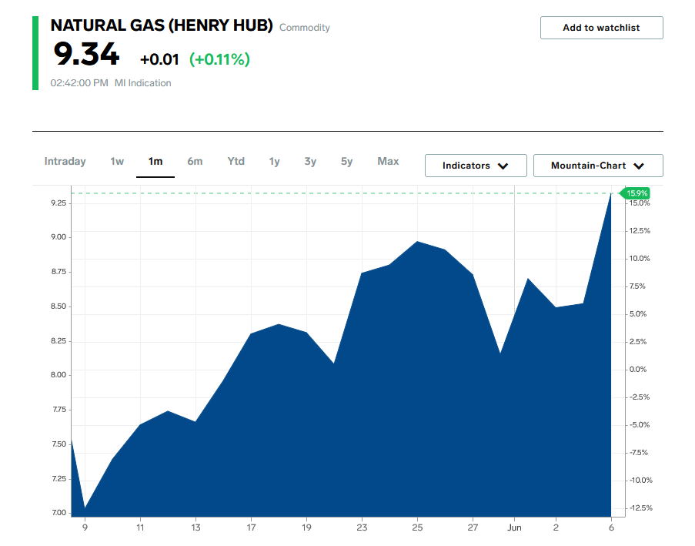Switch chart to 6m range

point(195,162)
